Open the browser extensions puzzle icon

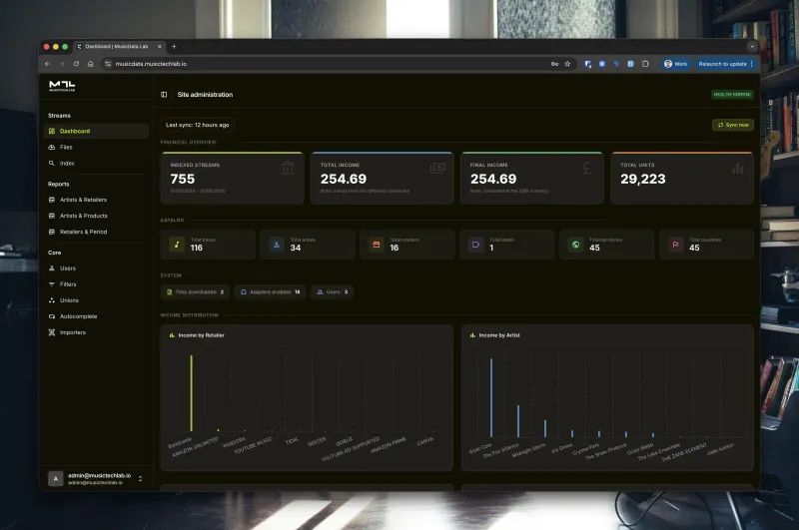pyautogui.click(x=645, y=64)
